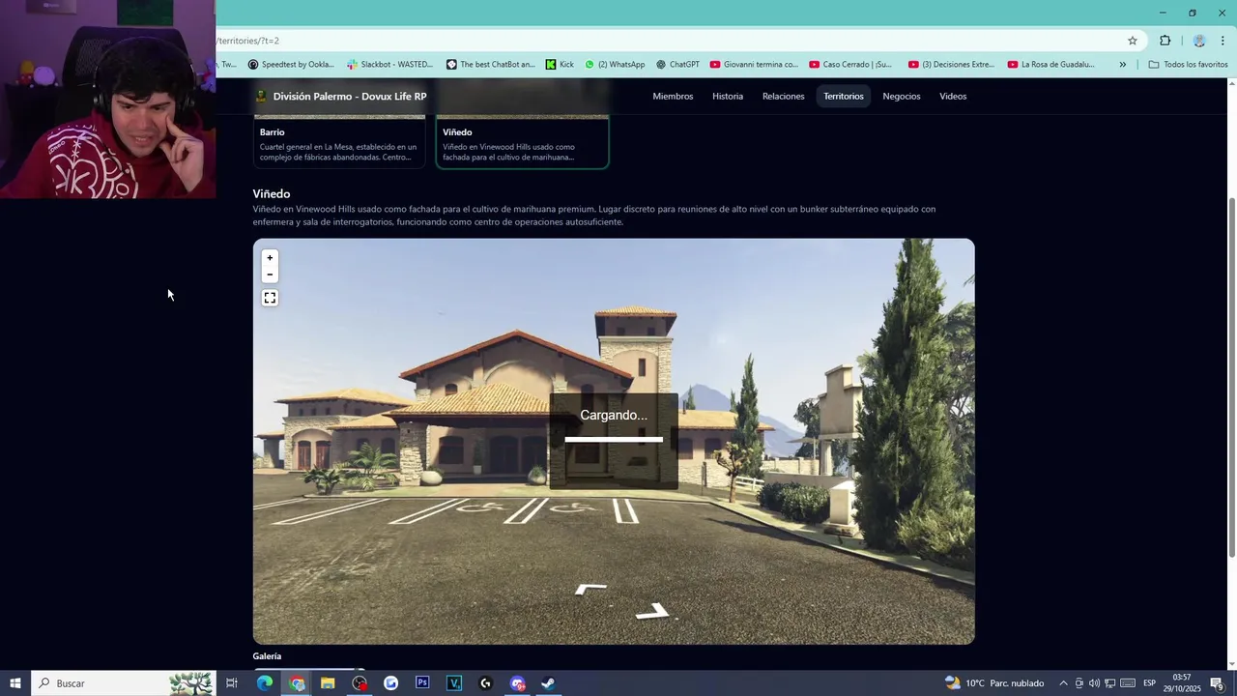1237x696 pixels.
Task: Open the Windows Start menu
Action: coord(15,683)
